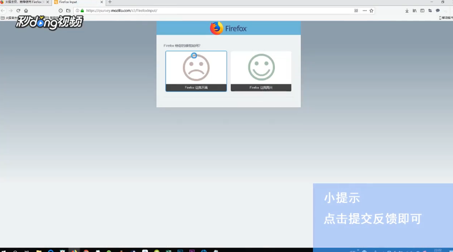This screenshot has height=252, width=453.
Task: Switch to the 火狐主页 tab
Action: (23, 2)
